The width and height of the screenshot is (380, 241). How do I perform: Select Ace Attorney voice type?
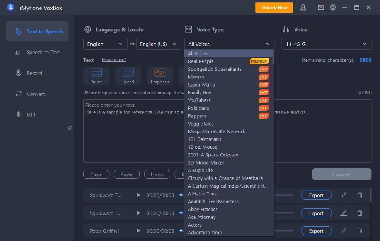(x=228, y=217)
